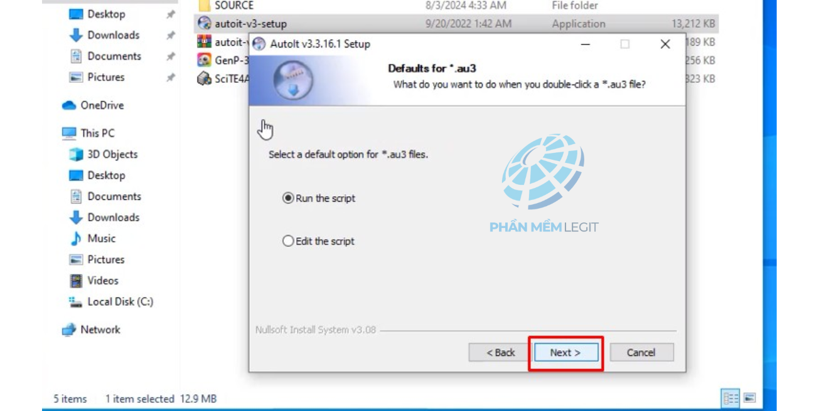The width and height of the screenshot is (819, 411).
Task: Open pinned Downloads quick access item
Action: 105,35
